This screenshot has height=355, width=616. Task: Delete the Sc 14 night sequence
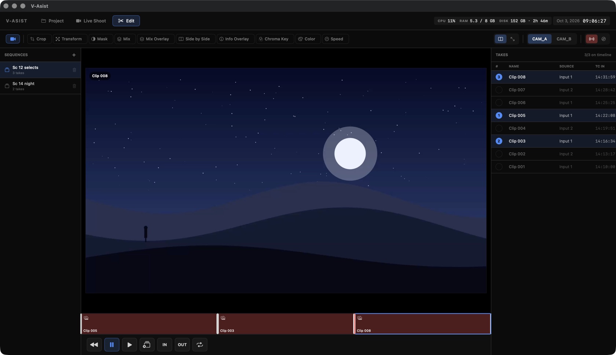[x=74, y=86]
